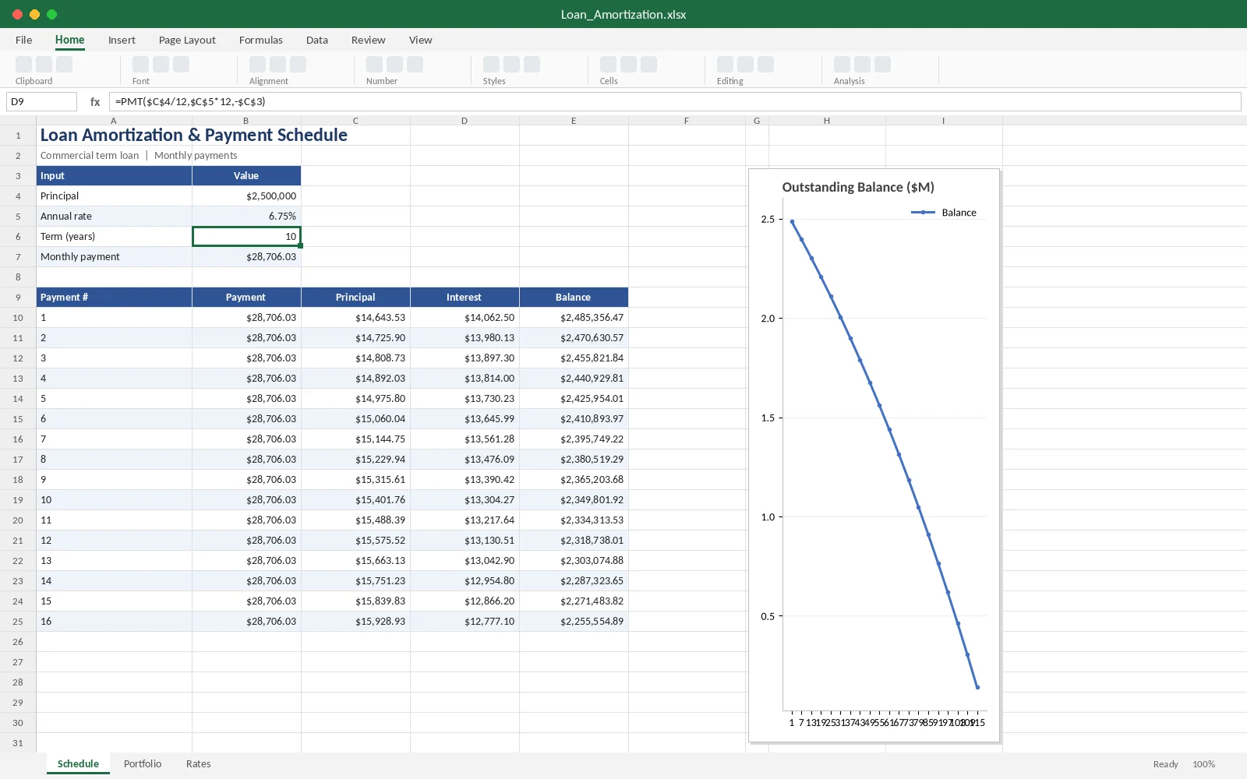Click last icon in Styles group
Image resolution: width=1247 pixels, height=779 pixels.
point(532,65)
